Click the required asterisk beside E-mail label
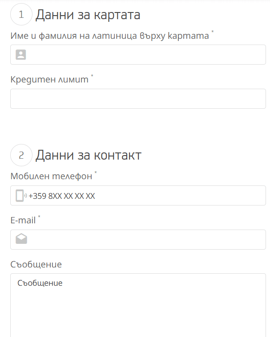Image resolution: width=270 pixels, height=337 pixels. pyautogui.click(x=39, y=217)
